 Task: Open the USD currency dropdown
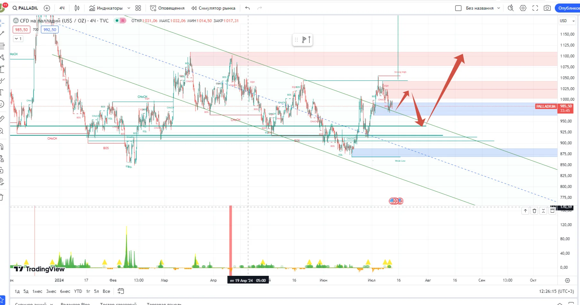(x=567, y=21)
